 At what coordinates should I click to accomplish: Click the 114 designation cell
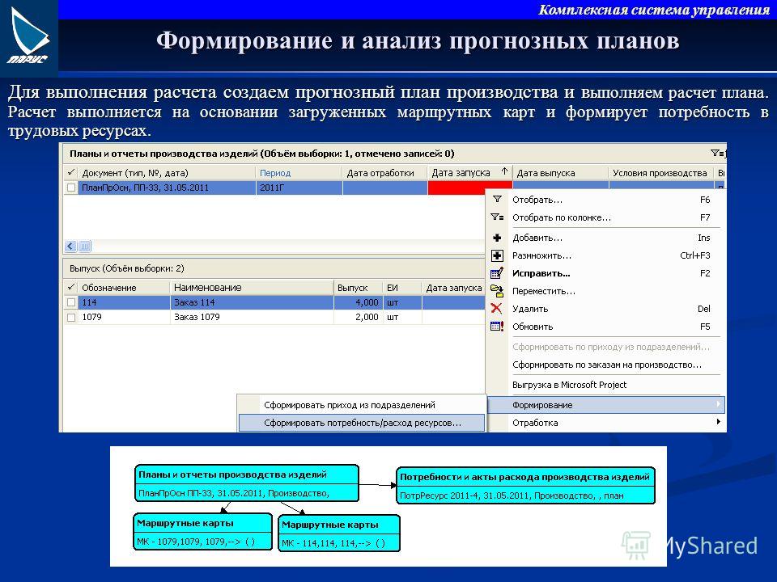pyautogui.click(x=124, y=302)
